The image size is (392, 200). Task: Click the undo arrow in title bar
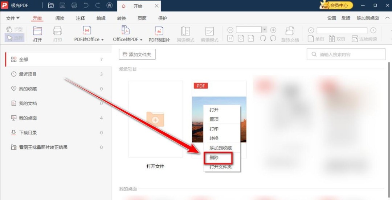86,5
